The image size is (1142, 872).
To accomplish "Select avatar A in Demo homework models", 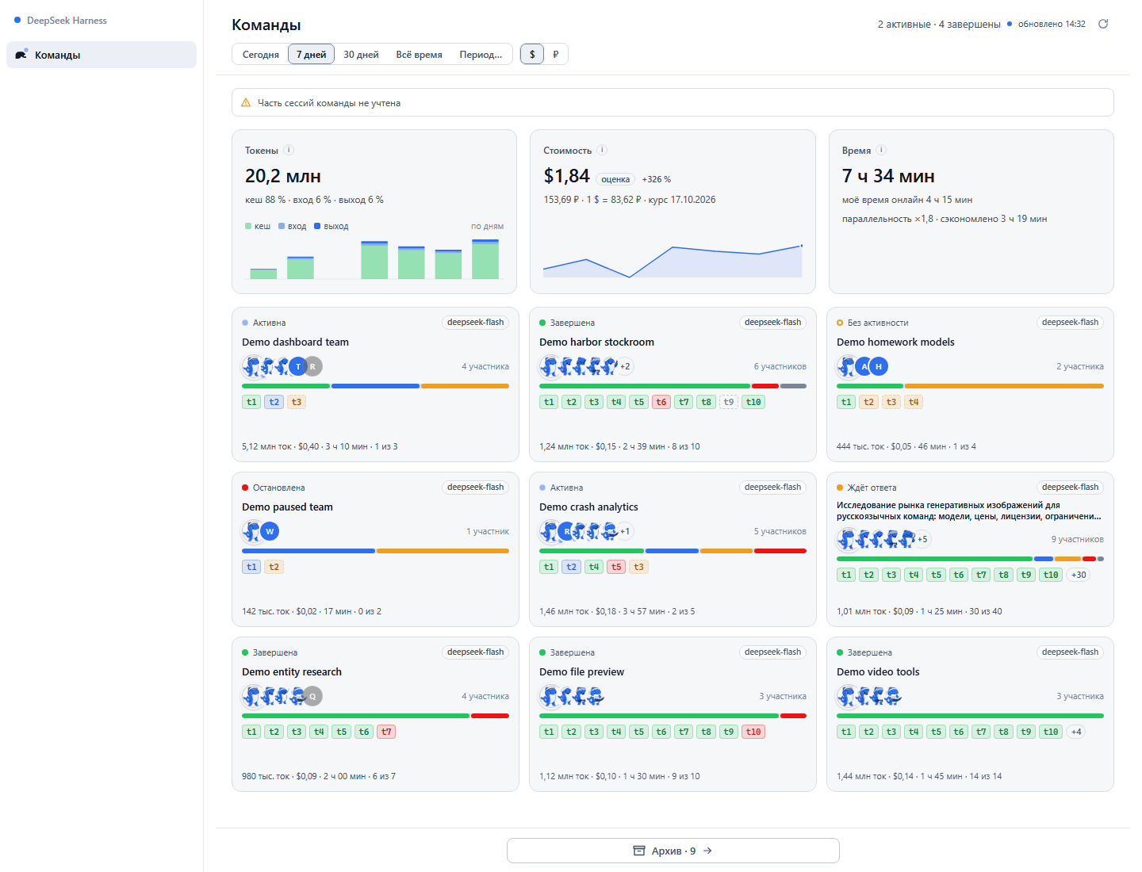I will point(865,366).
